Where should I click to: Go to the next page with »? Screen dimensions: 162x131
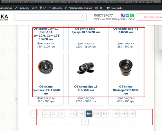click(x=85, y=122)
